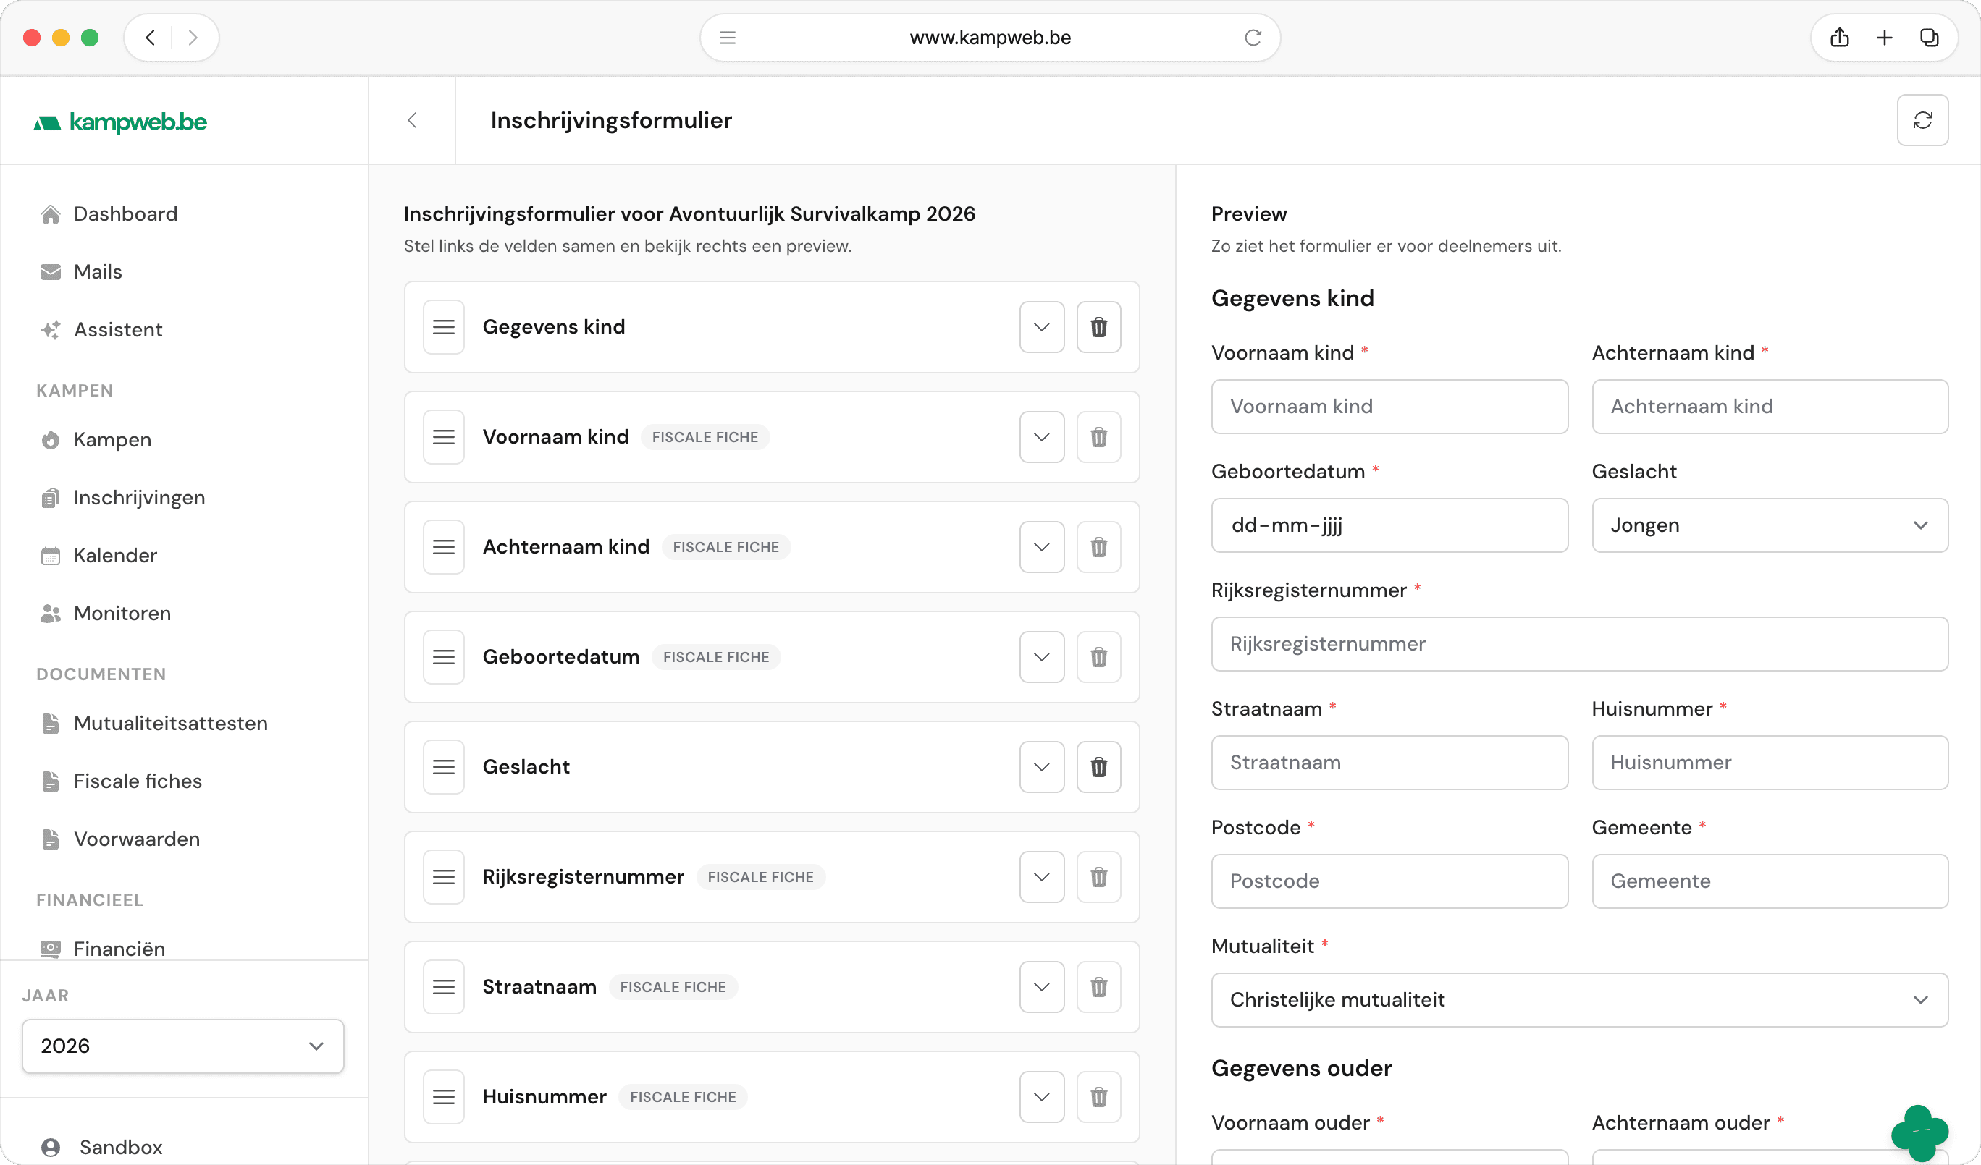Click the Voornaam kind preview input
The image size is (1981, 1165).
pyautogui.click(x=1389, y=406)
